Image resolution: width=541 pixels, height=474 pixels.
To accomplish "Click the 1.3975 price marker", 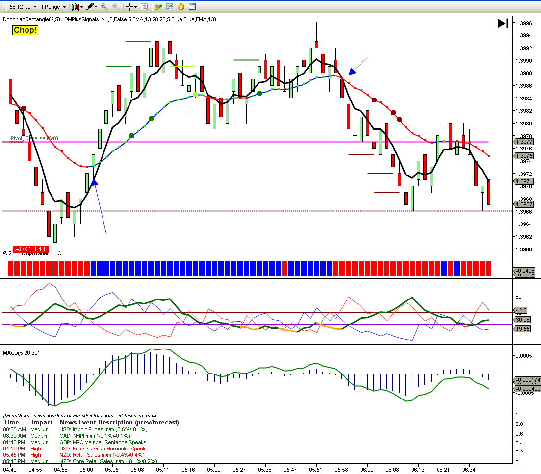I will tap(523, 156).
